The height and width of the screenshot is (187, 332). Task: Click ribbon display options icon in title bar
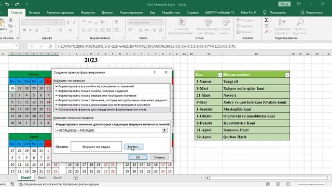[299, 4]
